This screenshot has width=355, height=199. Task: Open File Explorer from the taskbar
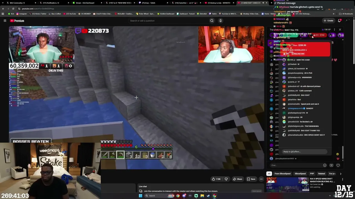coord(202,196)
